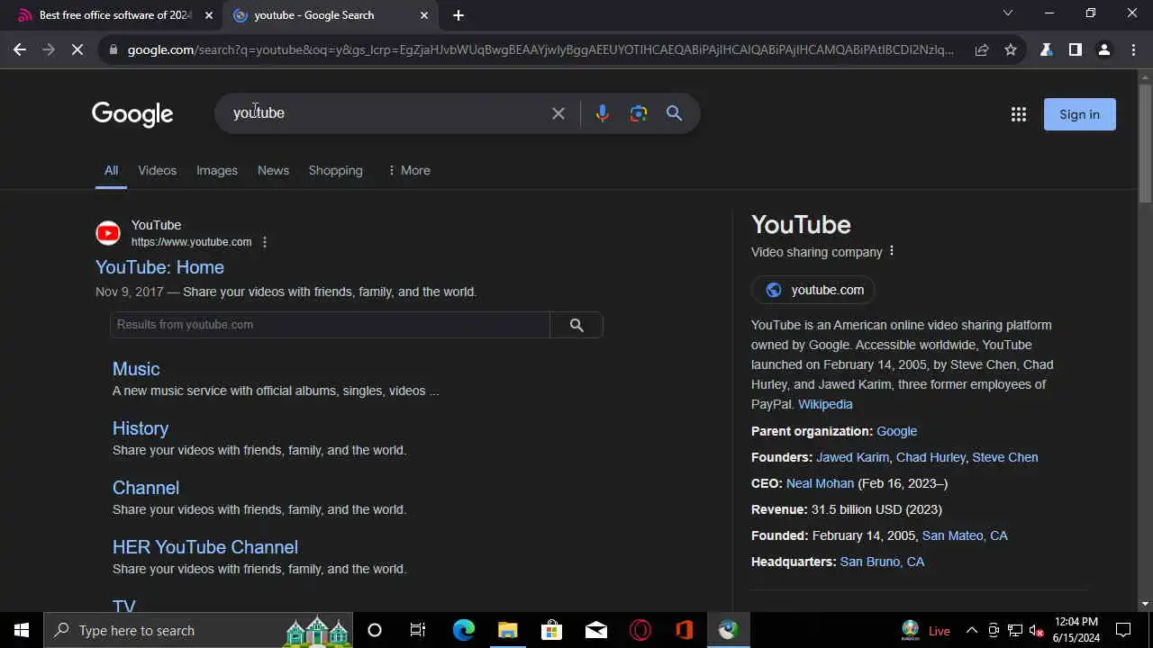Expand the More search filters menu
The image size is (1153, 648).
(x=409, y=170)
